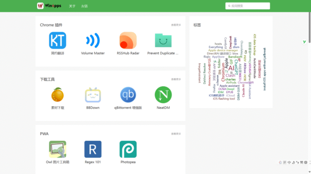The width and height of the screenshot is (311, 174).
Task: Select the ImageAssistant vertical tag
Action: (x=199, y=73)
